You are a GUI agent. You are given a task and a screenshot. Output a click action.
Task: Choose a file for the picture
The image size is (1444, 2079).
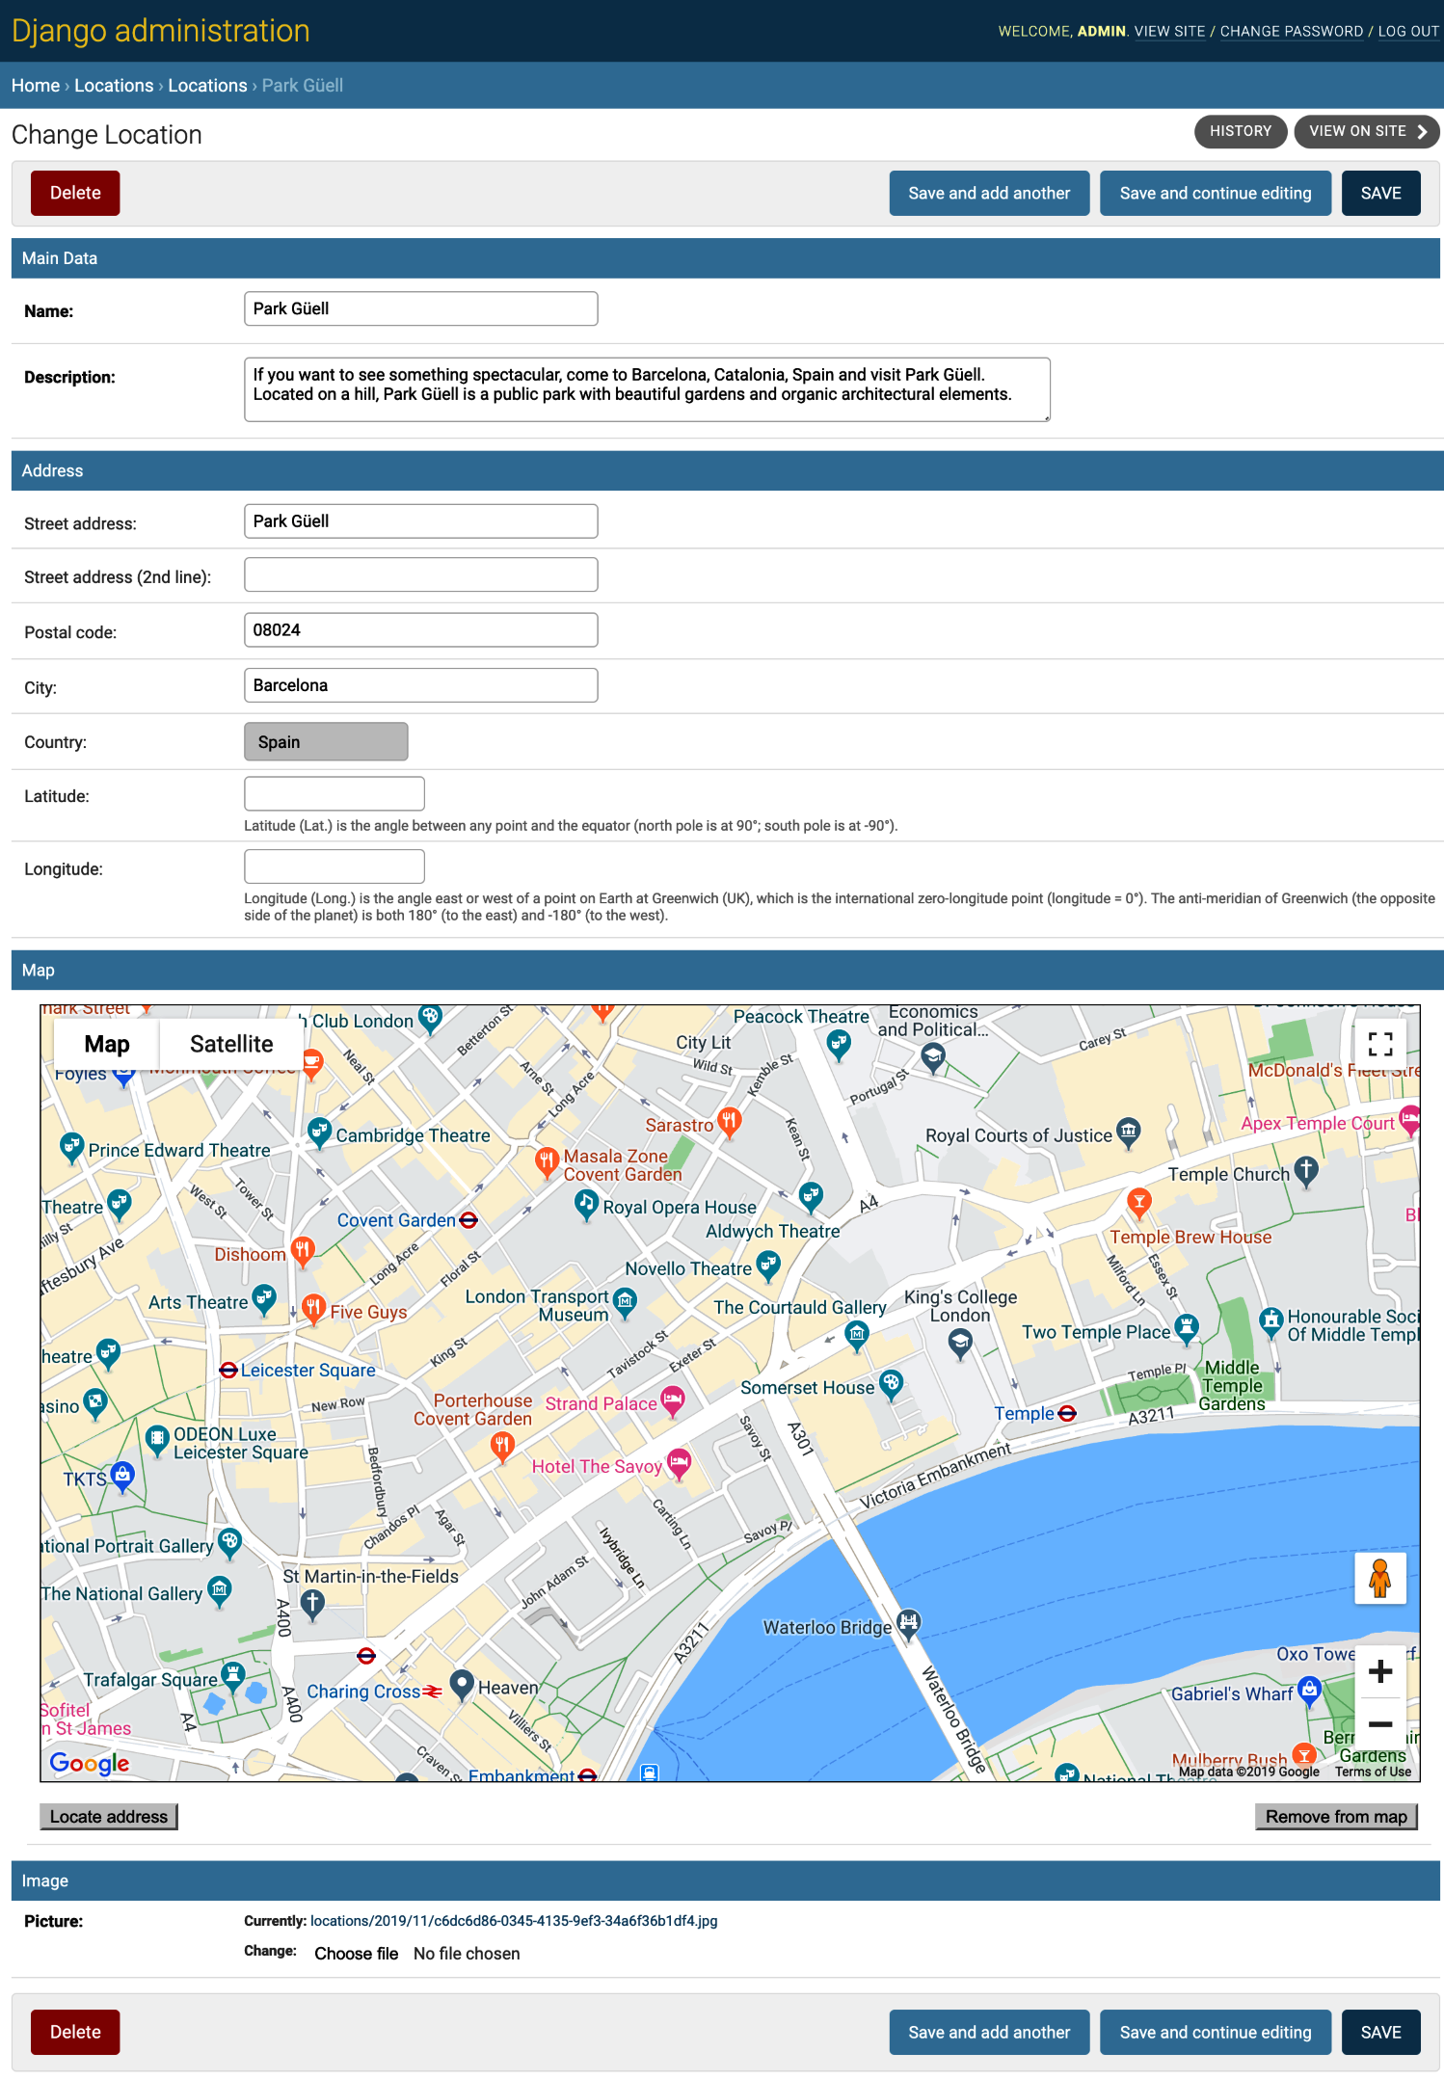(356, 1954)
